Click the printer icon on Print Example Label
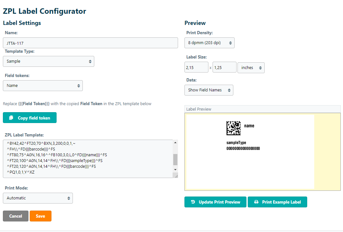The height and width of the screenshot is (232, 343). tap(256, 202)
